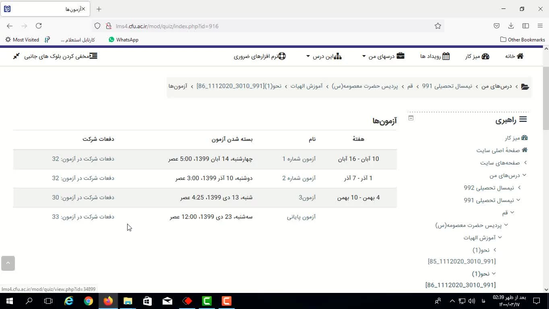Reload the current page

(39, 26)
